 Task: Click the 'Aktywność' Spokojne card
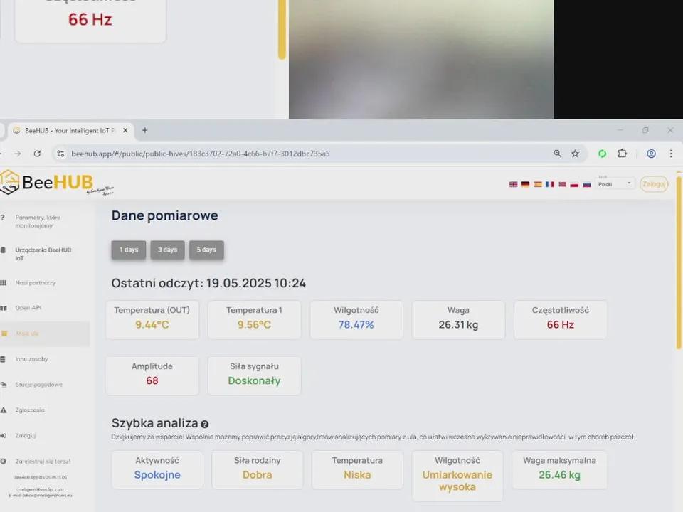pyautogui.click(x=157, y=470)
